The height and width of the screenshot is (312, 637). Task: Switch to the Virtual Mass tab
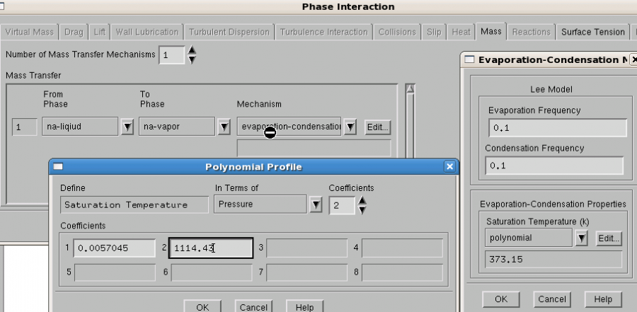point(29,32)
